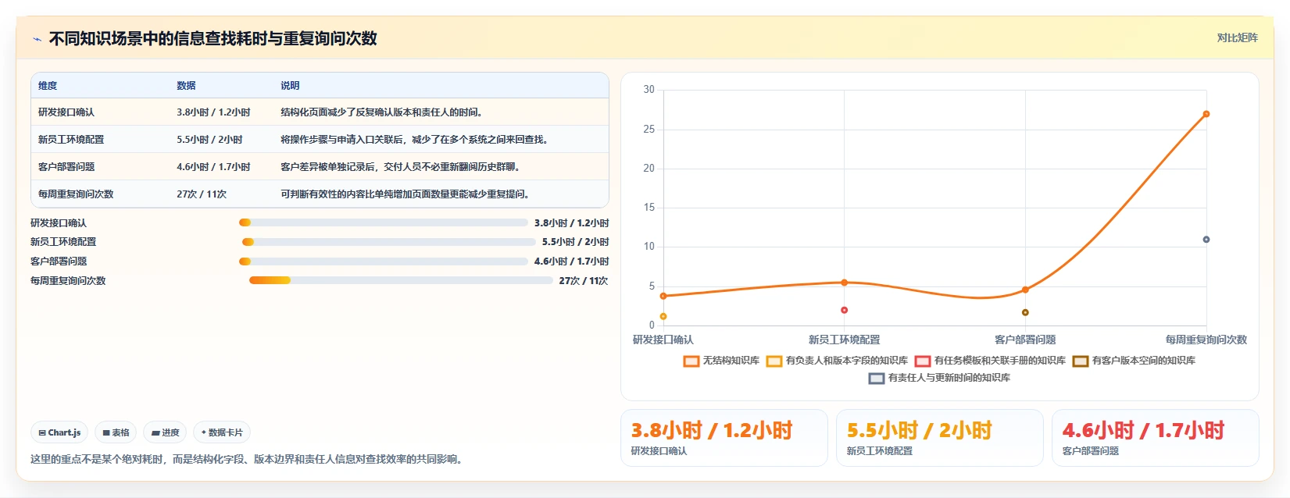
Task: Toggle legend item 有任务模板和关联手册的知识库
Action: [x=990, y=361]
